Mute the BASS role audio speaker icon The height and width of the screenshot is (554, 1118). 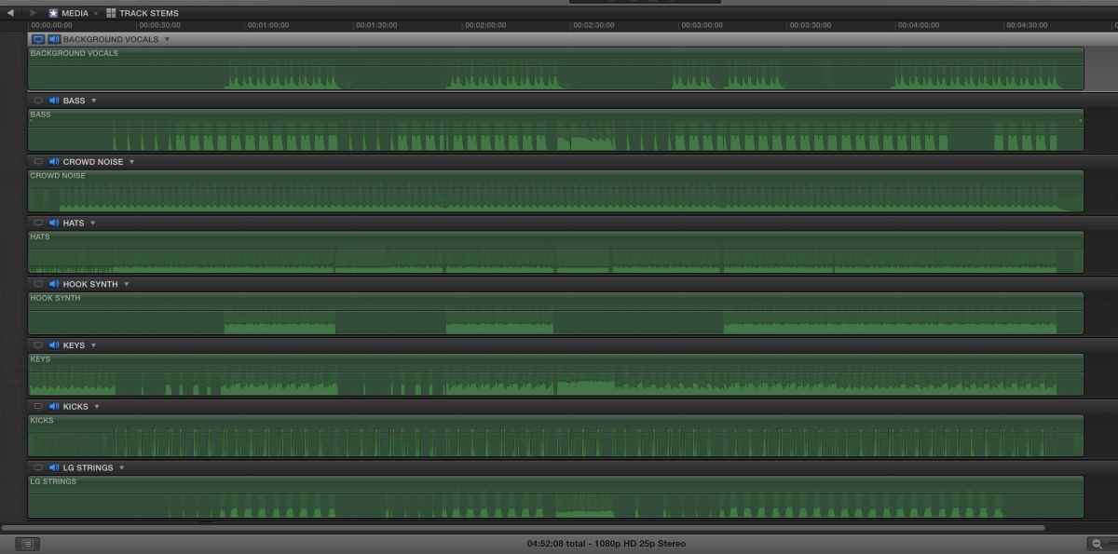click(54, 101)
